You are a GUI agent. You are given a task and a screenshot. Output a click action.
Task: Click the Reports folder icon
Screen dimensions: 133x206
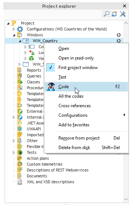click(x=19, y=70)
